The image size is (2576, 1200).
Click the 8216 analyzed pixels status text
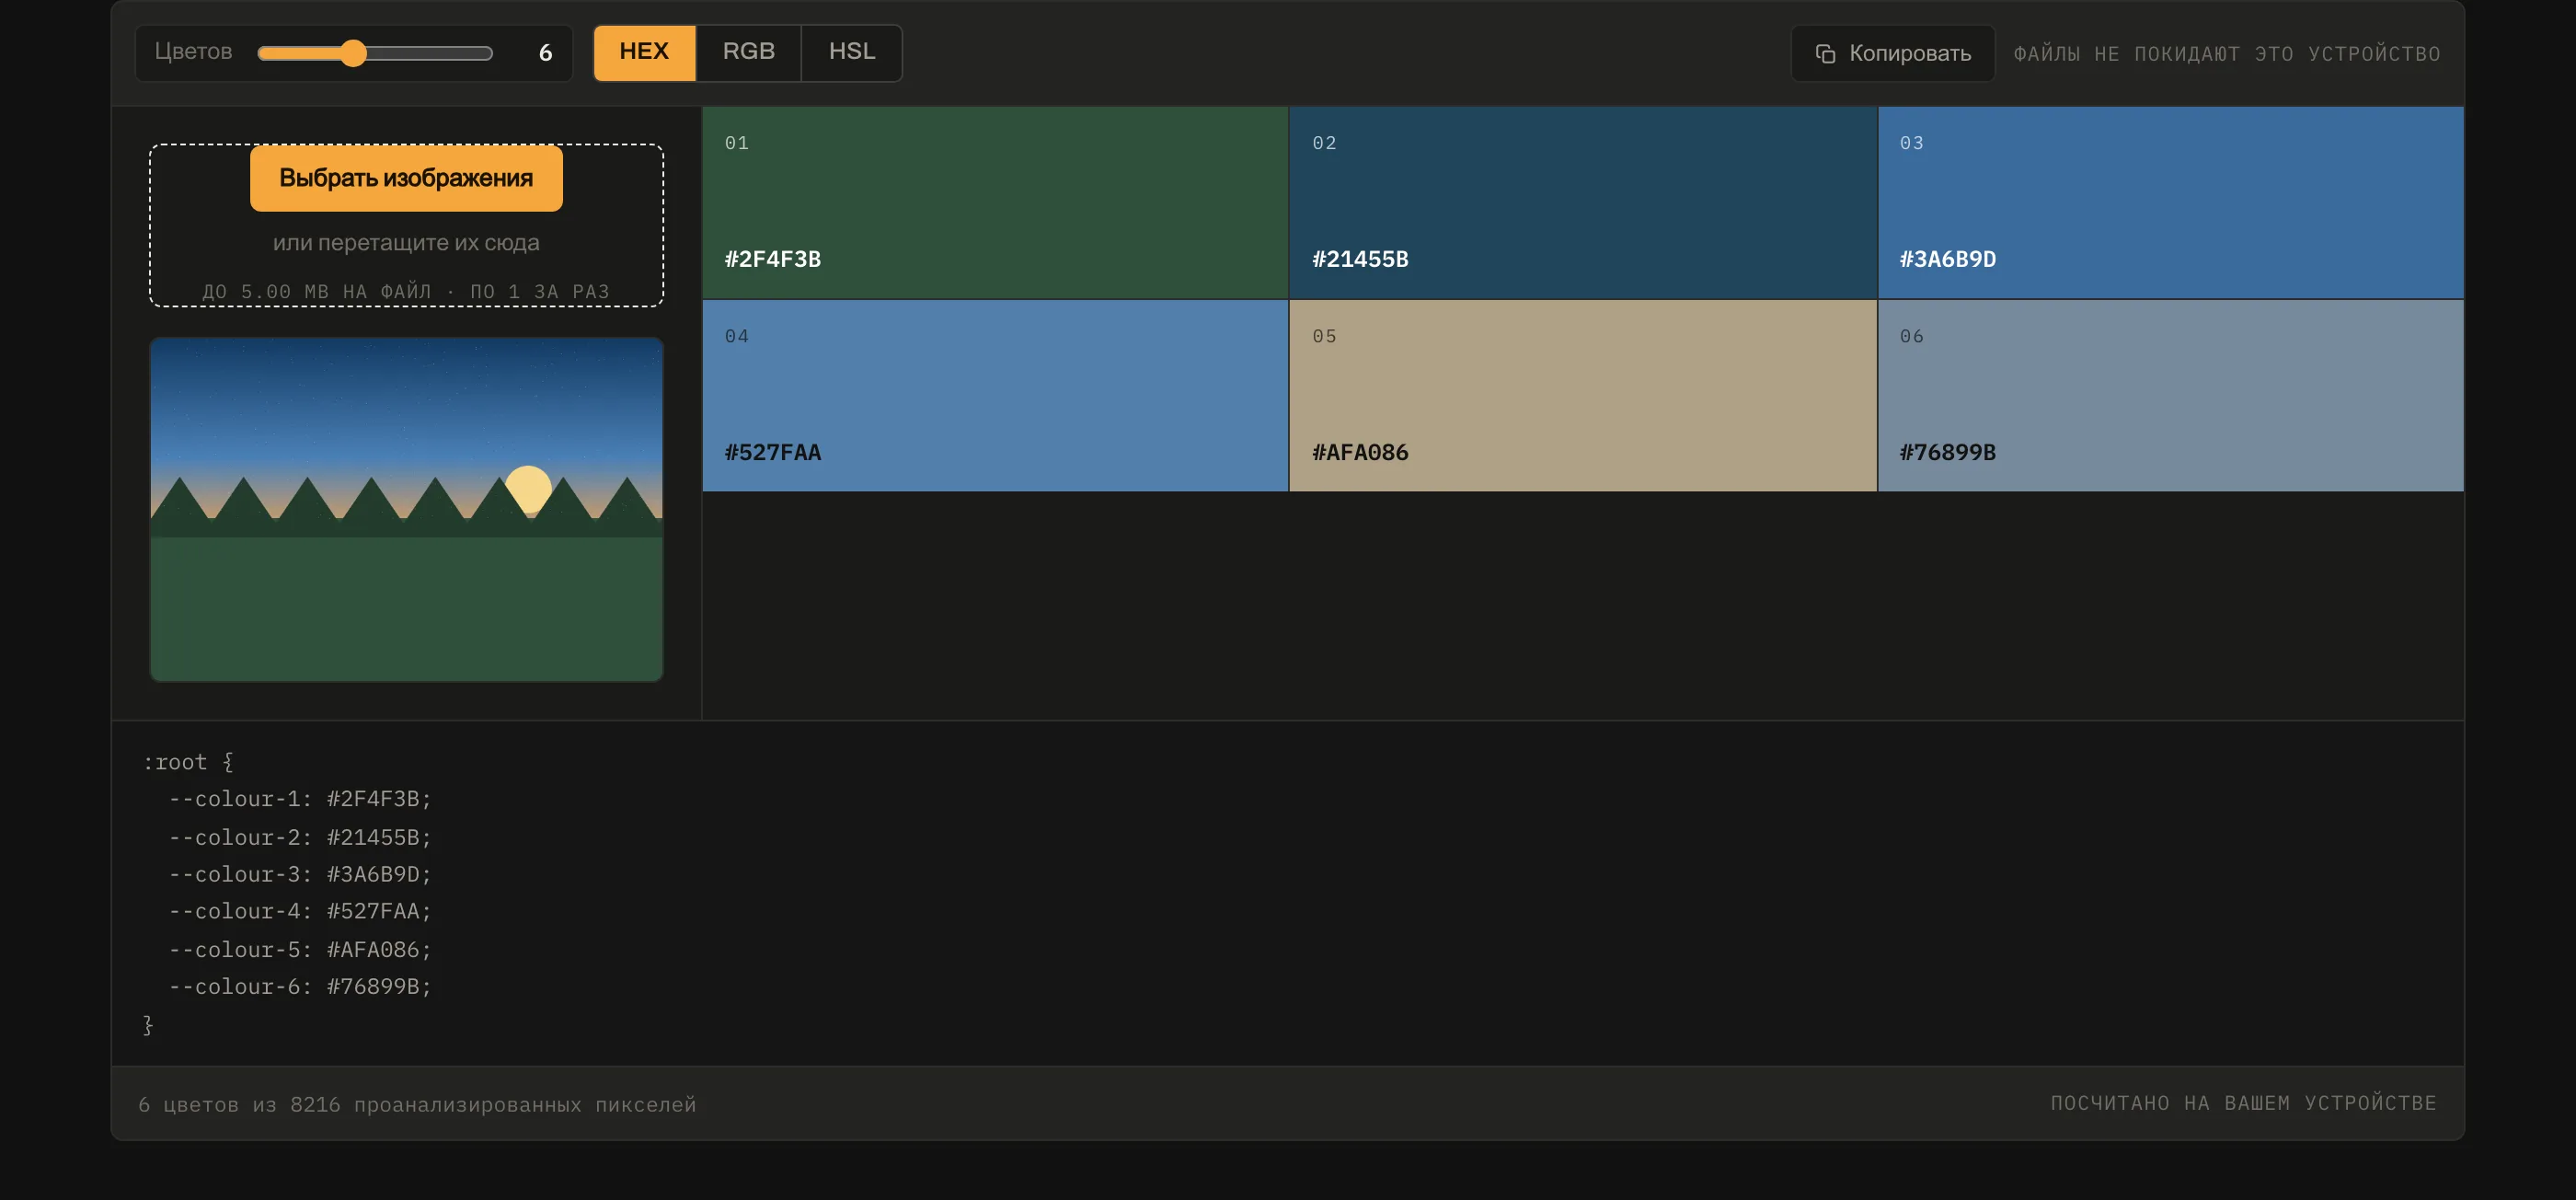pyautogui.click(x=417, y=1104)
